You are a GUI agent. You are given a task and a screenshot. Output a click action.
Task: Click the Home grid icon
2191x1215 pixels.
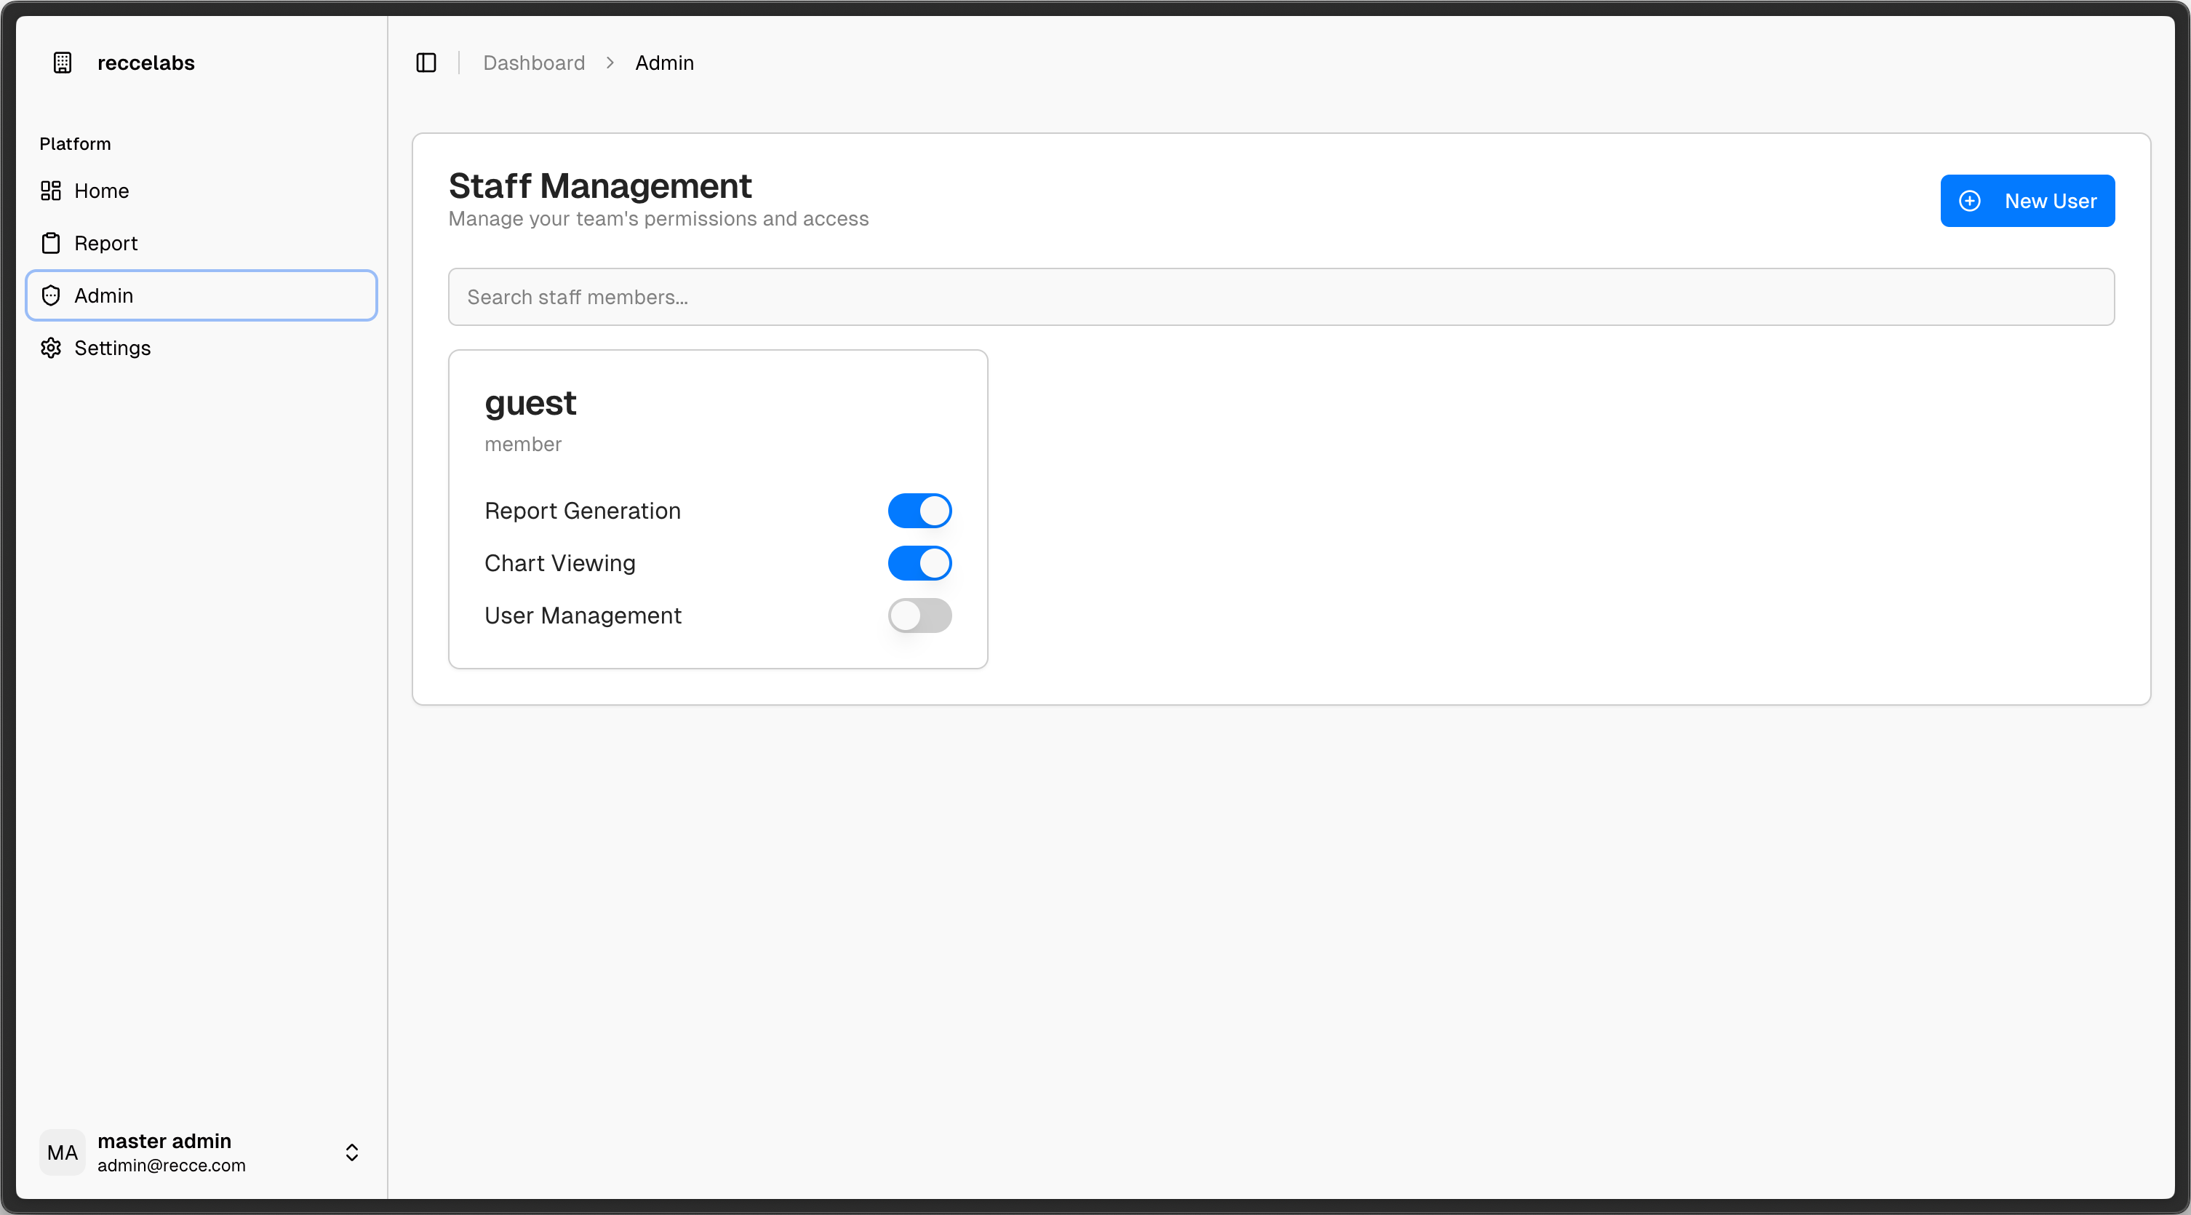(x=51, y=191)
